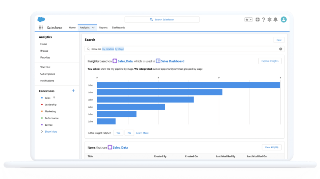Open the Learn More link

pos(142,133)
